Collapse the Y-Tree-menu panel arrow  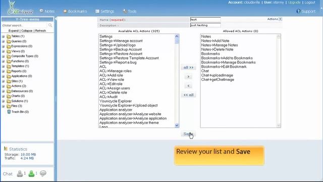click(x=56, y=19)
